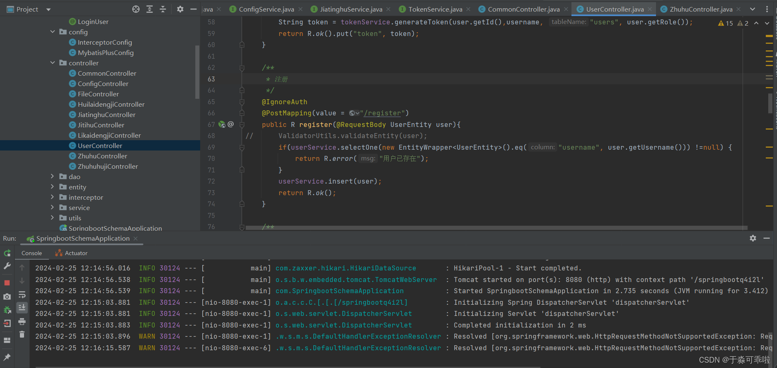Open MybatisPlusConfig in project tree
Viewport: 777px width, 368px height.
(106, 53)
